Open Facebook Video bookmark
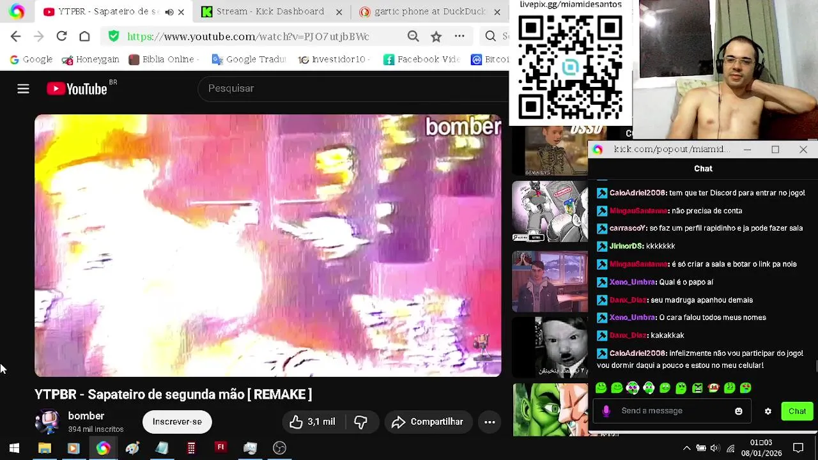 [x=421, y=59]
